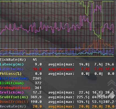Select the LatVrtn(ms) label
The width and height of the screenshot is (116, 109).
[x=12, y=69]
